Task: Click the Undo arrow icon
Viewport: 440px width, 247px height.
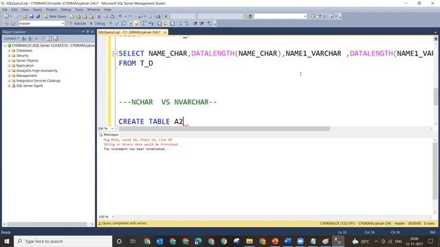Action: [120, 16]
